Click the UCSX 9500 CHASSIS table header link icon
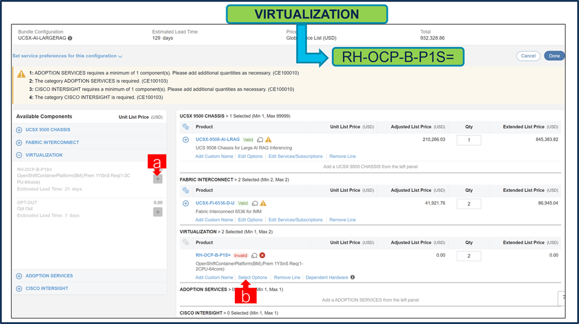The width and height of the screenshot is (579, 324). click(x=186, y=127)
